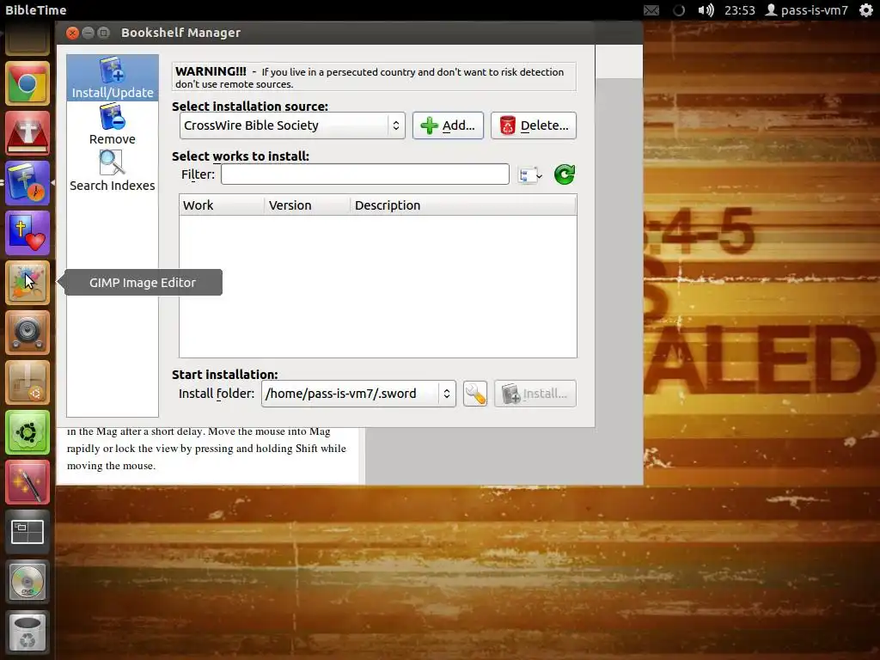Click the Install... button

[x=535, y=394]
